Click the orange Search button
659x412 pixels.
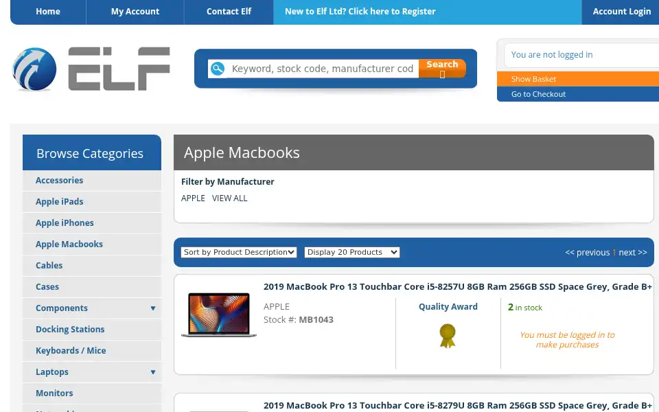click(442, 69)
